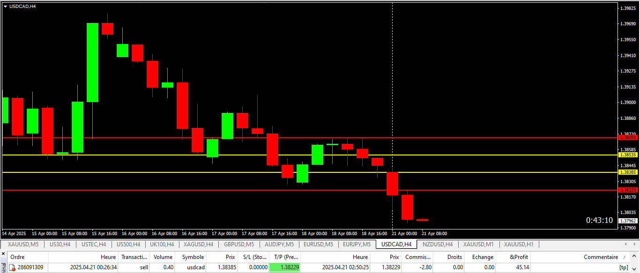
Task: Click the 1.39825 price scale value
Action: tap(628, 8)
